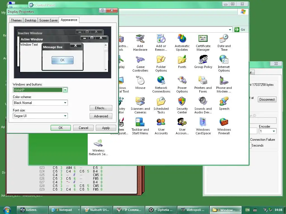Click the Display Properties help question button

coord(102,10)
